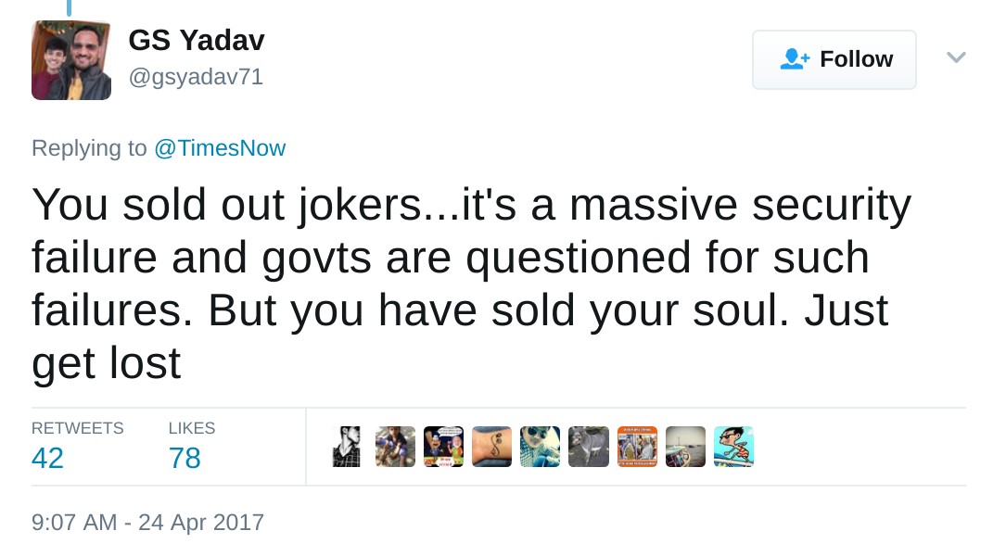Screen dimensions: 1006x556
Task: Open the @TimesNow reply mention
Action: click(220, 148)
